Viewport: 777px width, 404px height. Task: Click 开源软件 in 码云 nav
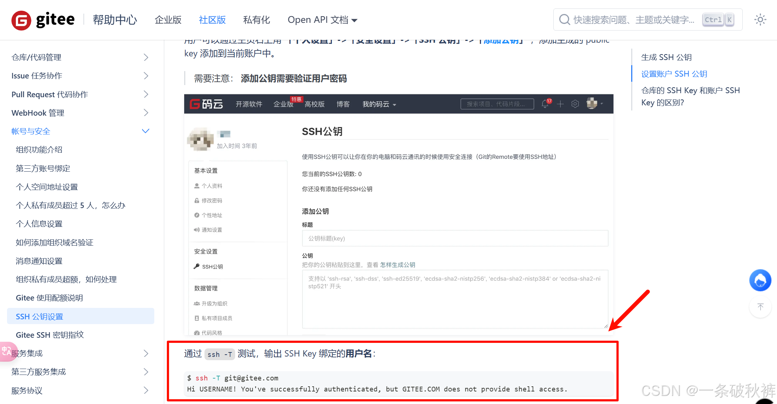tap(249, 104)
